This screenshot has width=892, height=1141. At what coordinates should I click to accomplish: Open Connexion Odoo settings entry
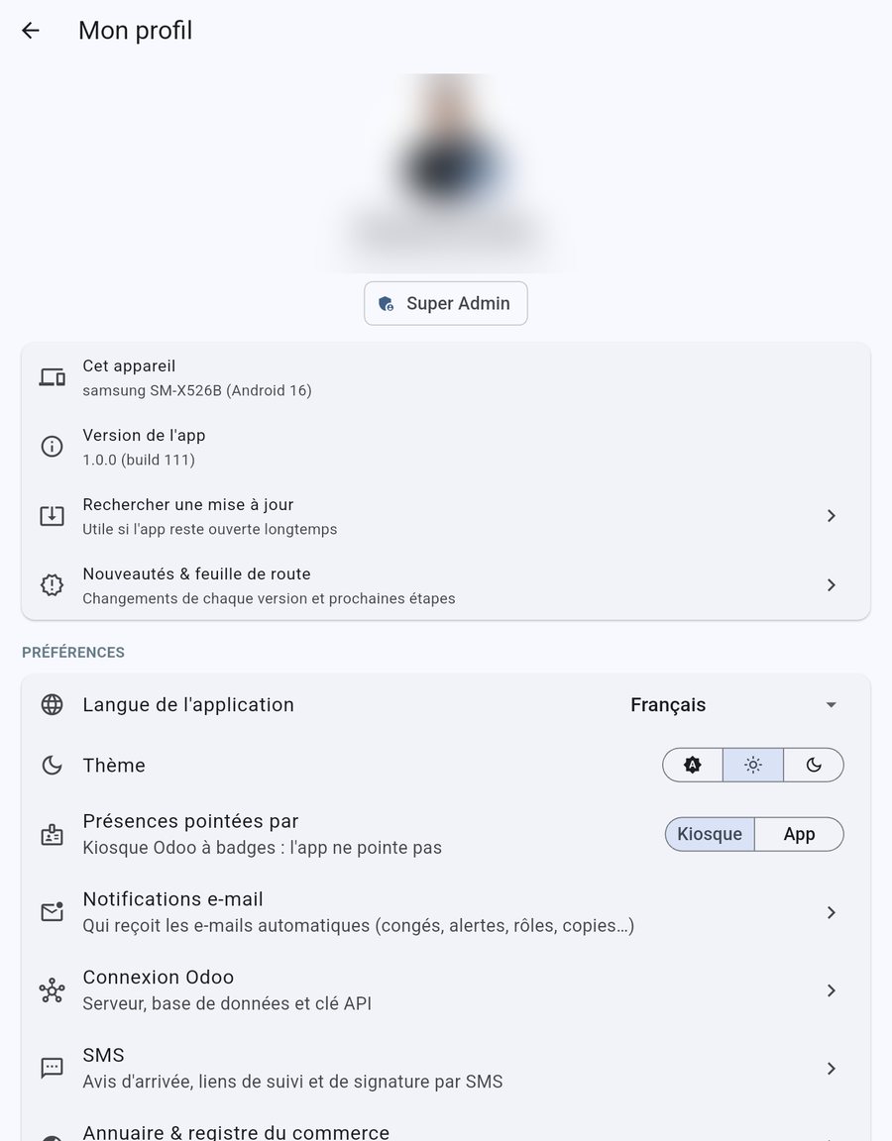(x=446, y=990)
